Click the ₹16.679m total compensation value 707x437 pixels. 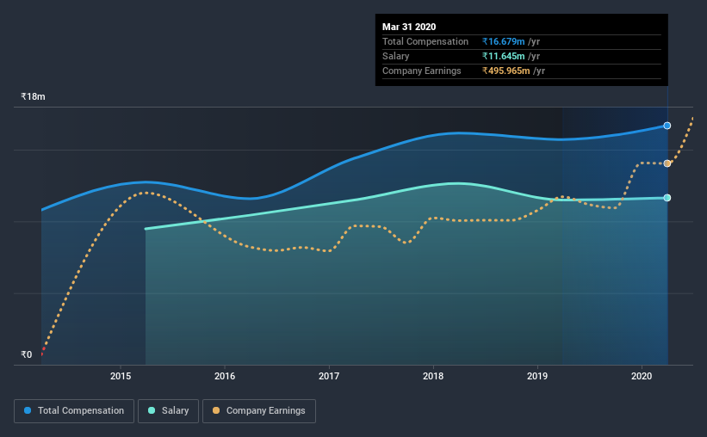point(503,41)
